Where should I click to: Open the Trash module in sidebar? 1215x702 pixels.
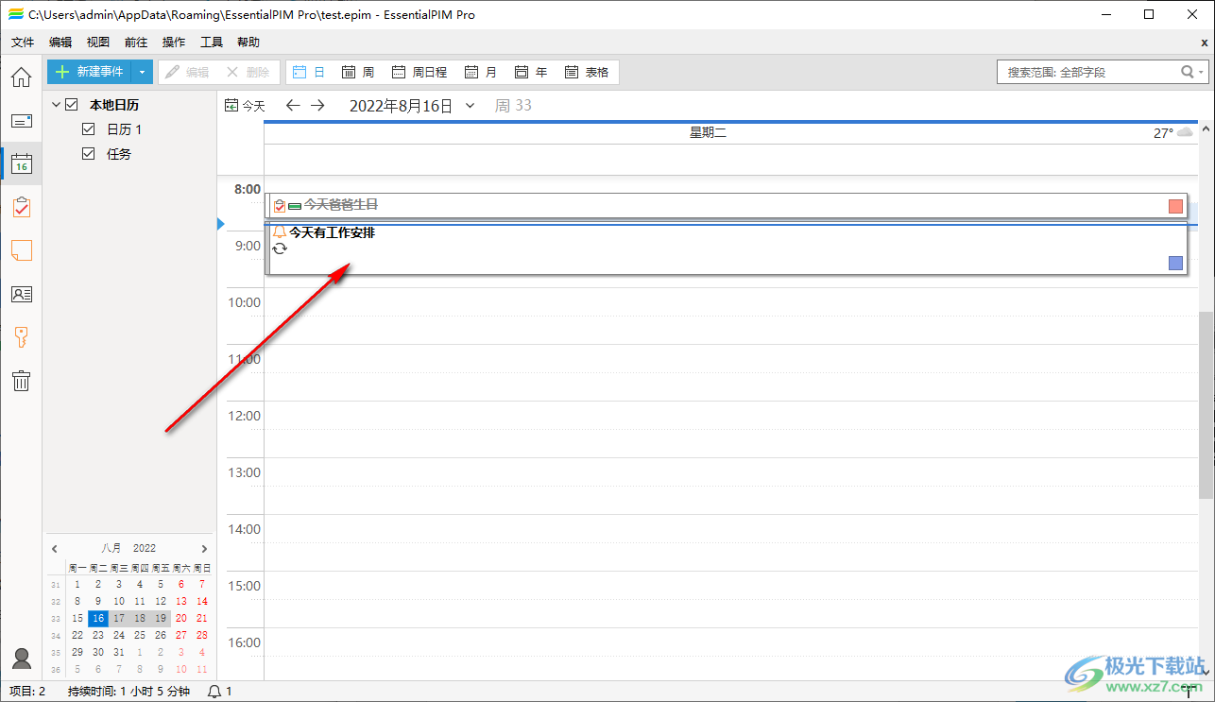pyautogui.click(x=21, y=381)
